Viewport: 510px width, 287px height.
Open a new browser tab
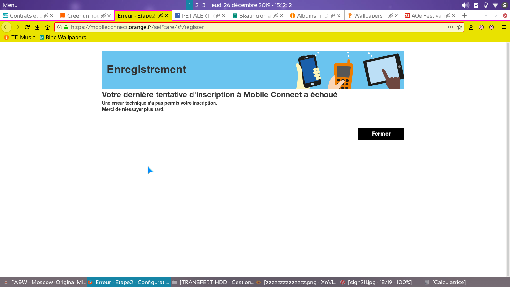pyautogui.click(x=464, y=15)
